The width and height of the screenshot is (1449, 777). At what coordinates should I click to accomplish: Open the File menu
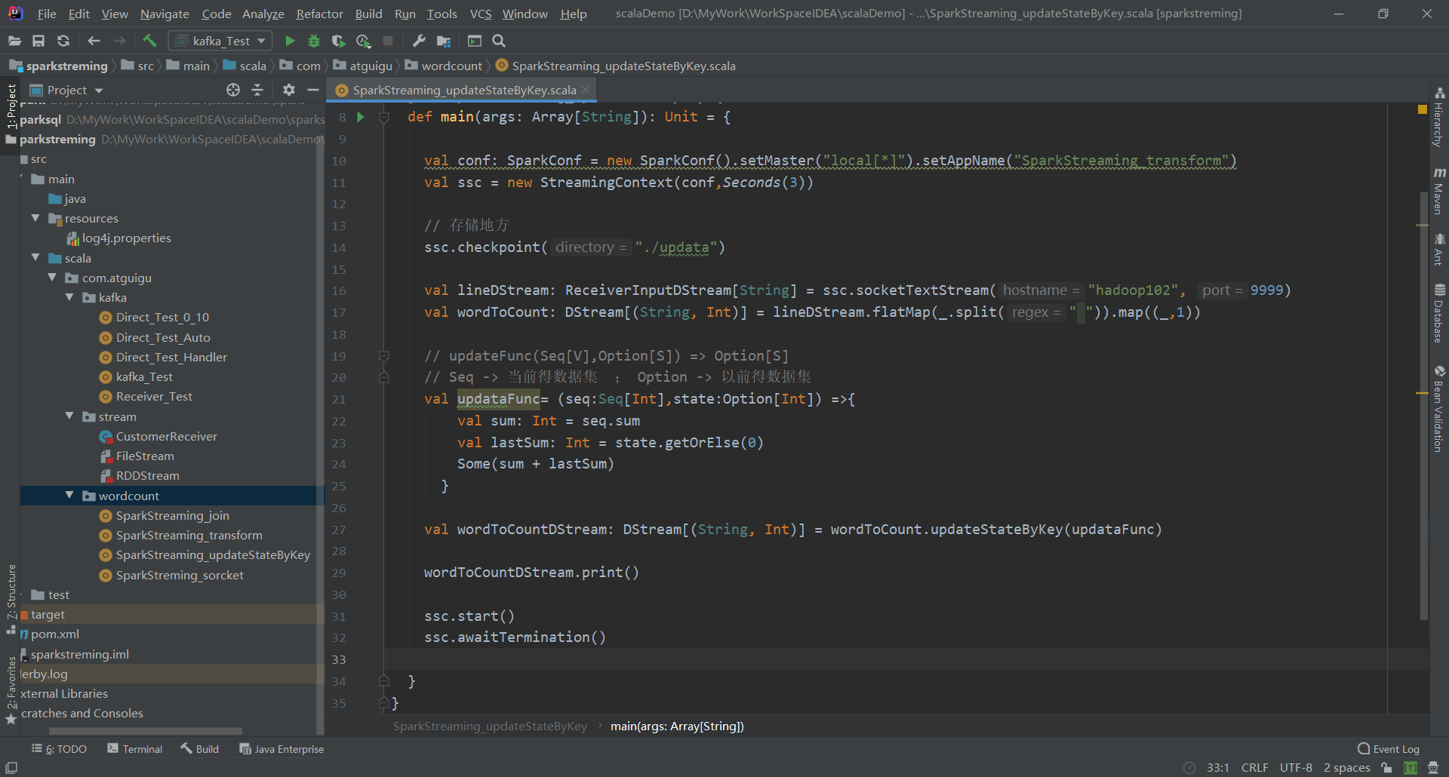[x=47, y=14]
